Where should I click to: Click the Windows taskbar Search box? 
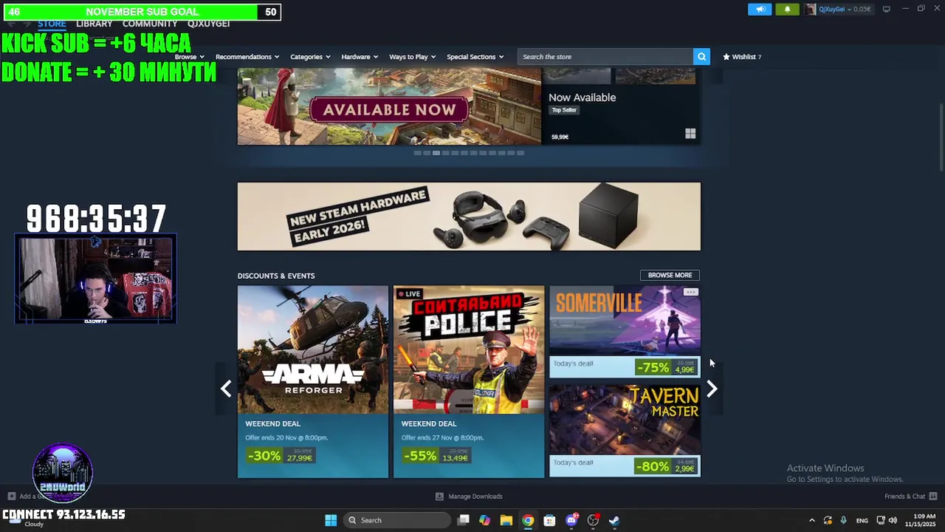click(x=397, y=520)
